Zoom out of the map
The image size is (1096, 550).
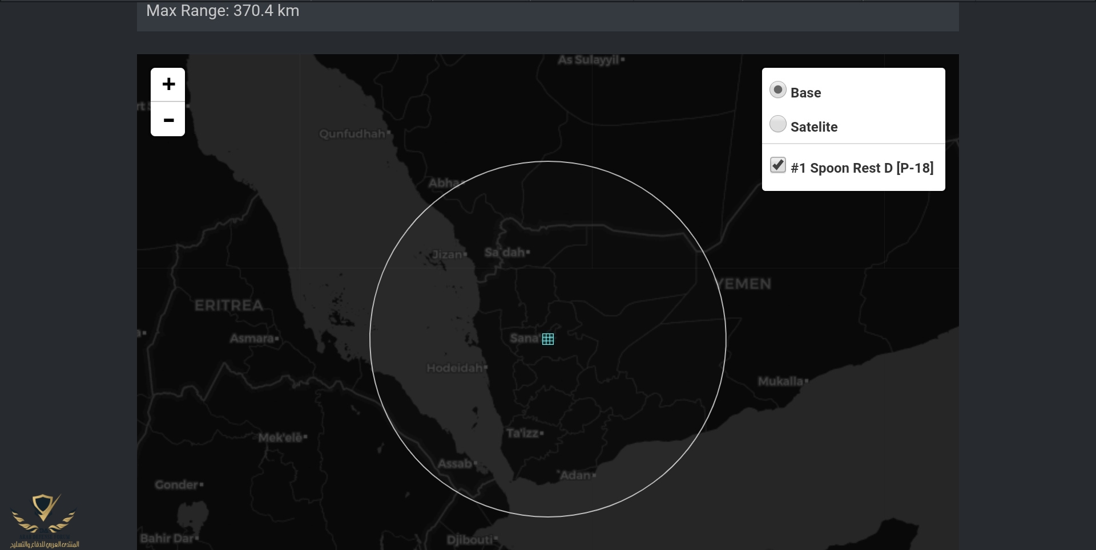pyautogui.click(x=168, y=120)
